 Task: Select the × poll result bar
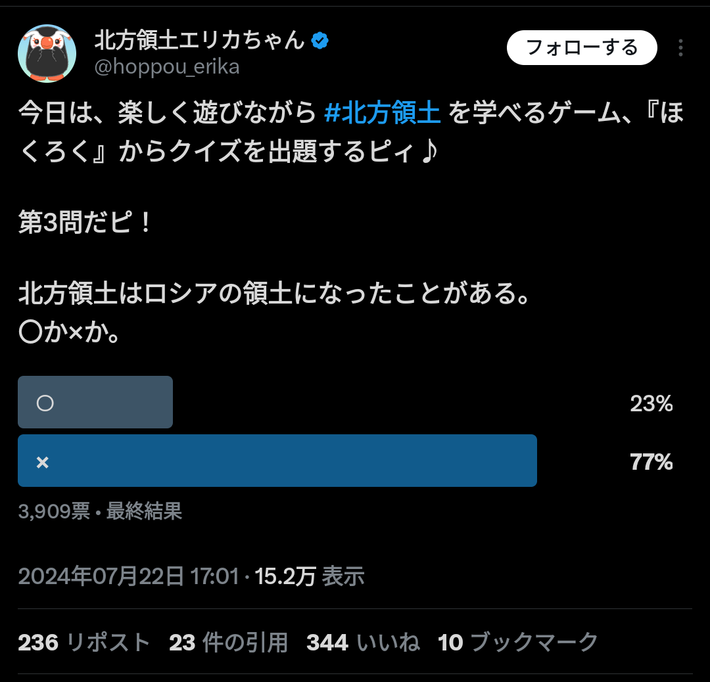tap(277, 461)
